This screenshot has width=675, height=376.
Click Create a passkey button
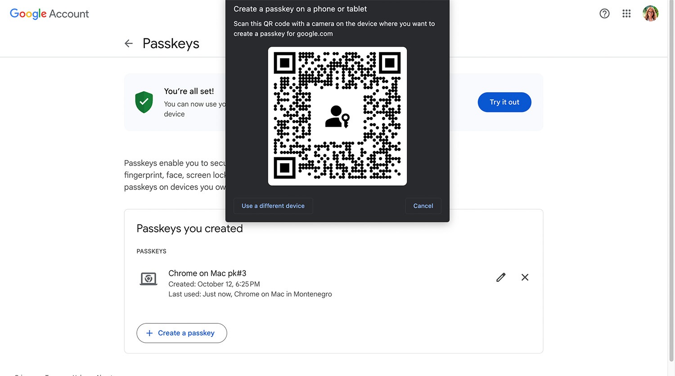point(182,333)
